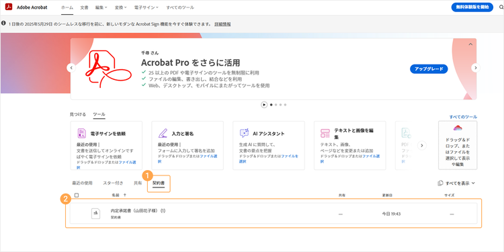Toggle the select-all checkbox in file list

[x=77, y=195]
